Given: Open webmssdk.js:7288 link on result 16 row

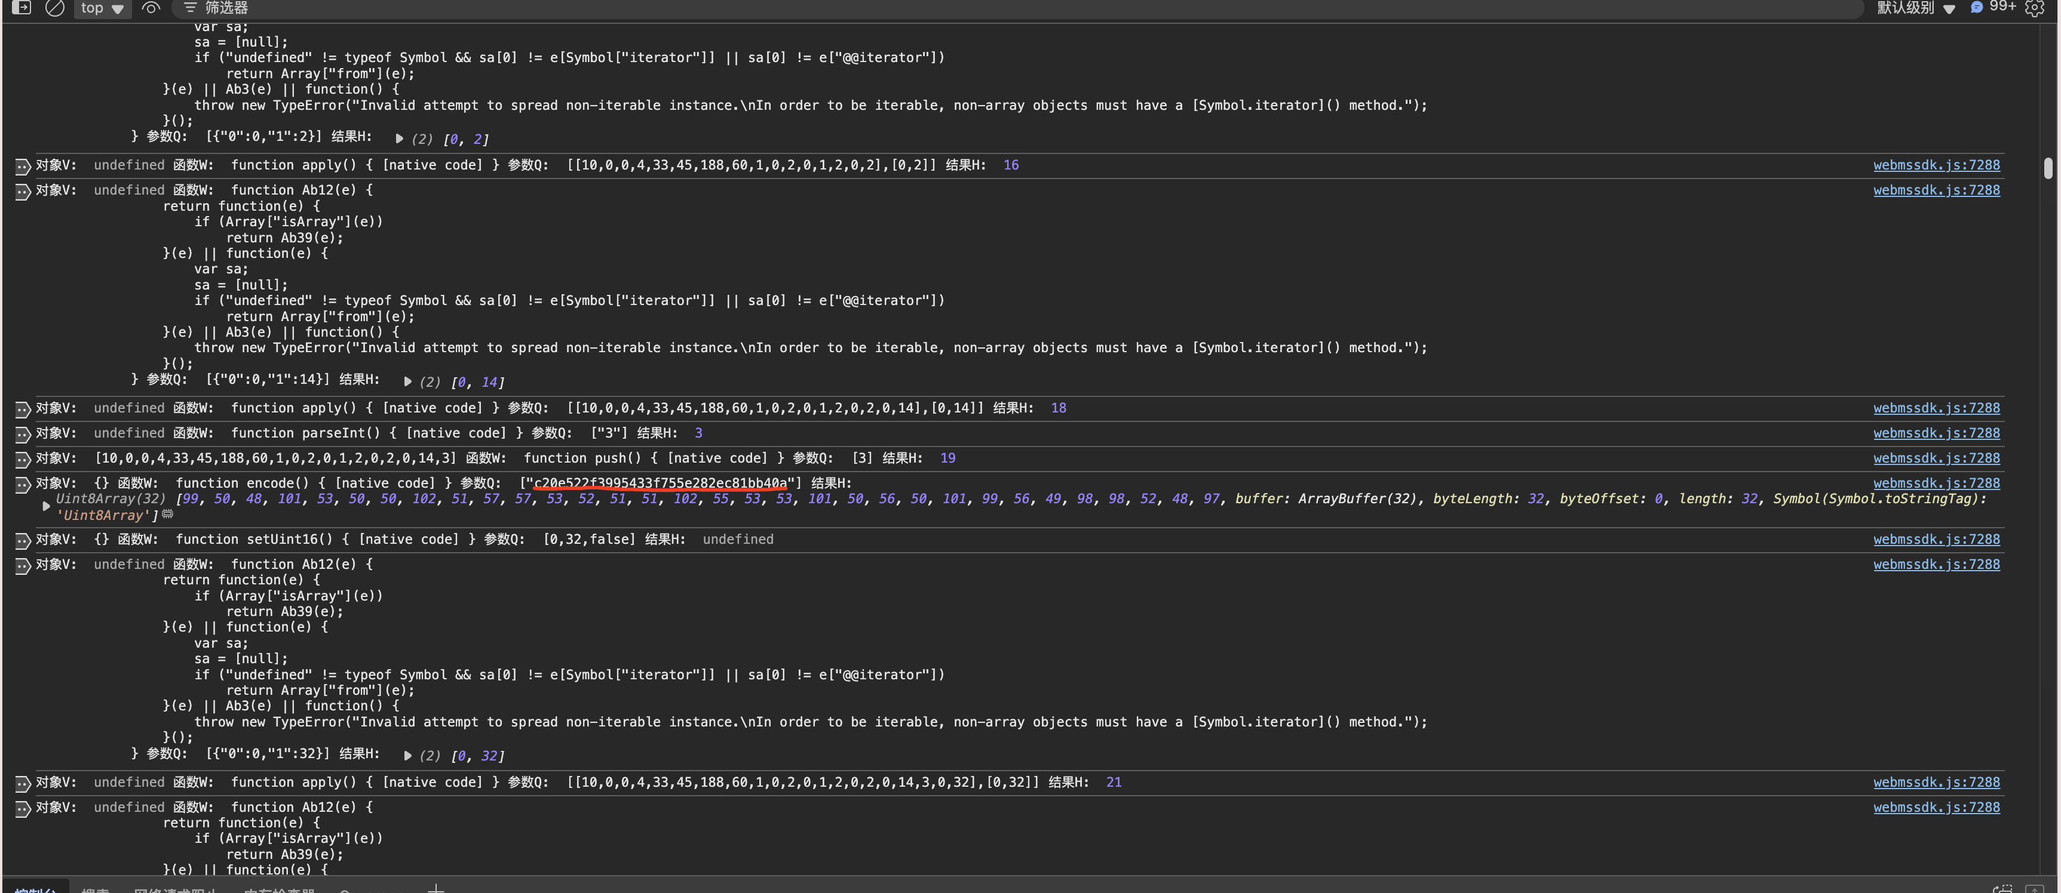Looking at the screenshot, I should 1936,165.
